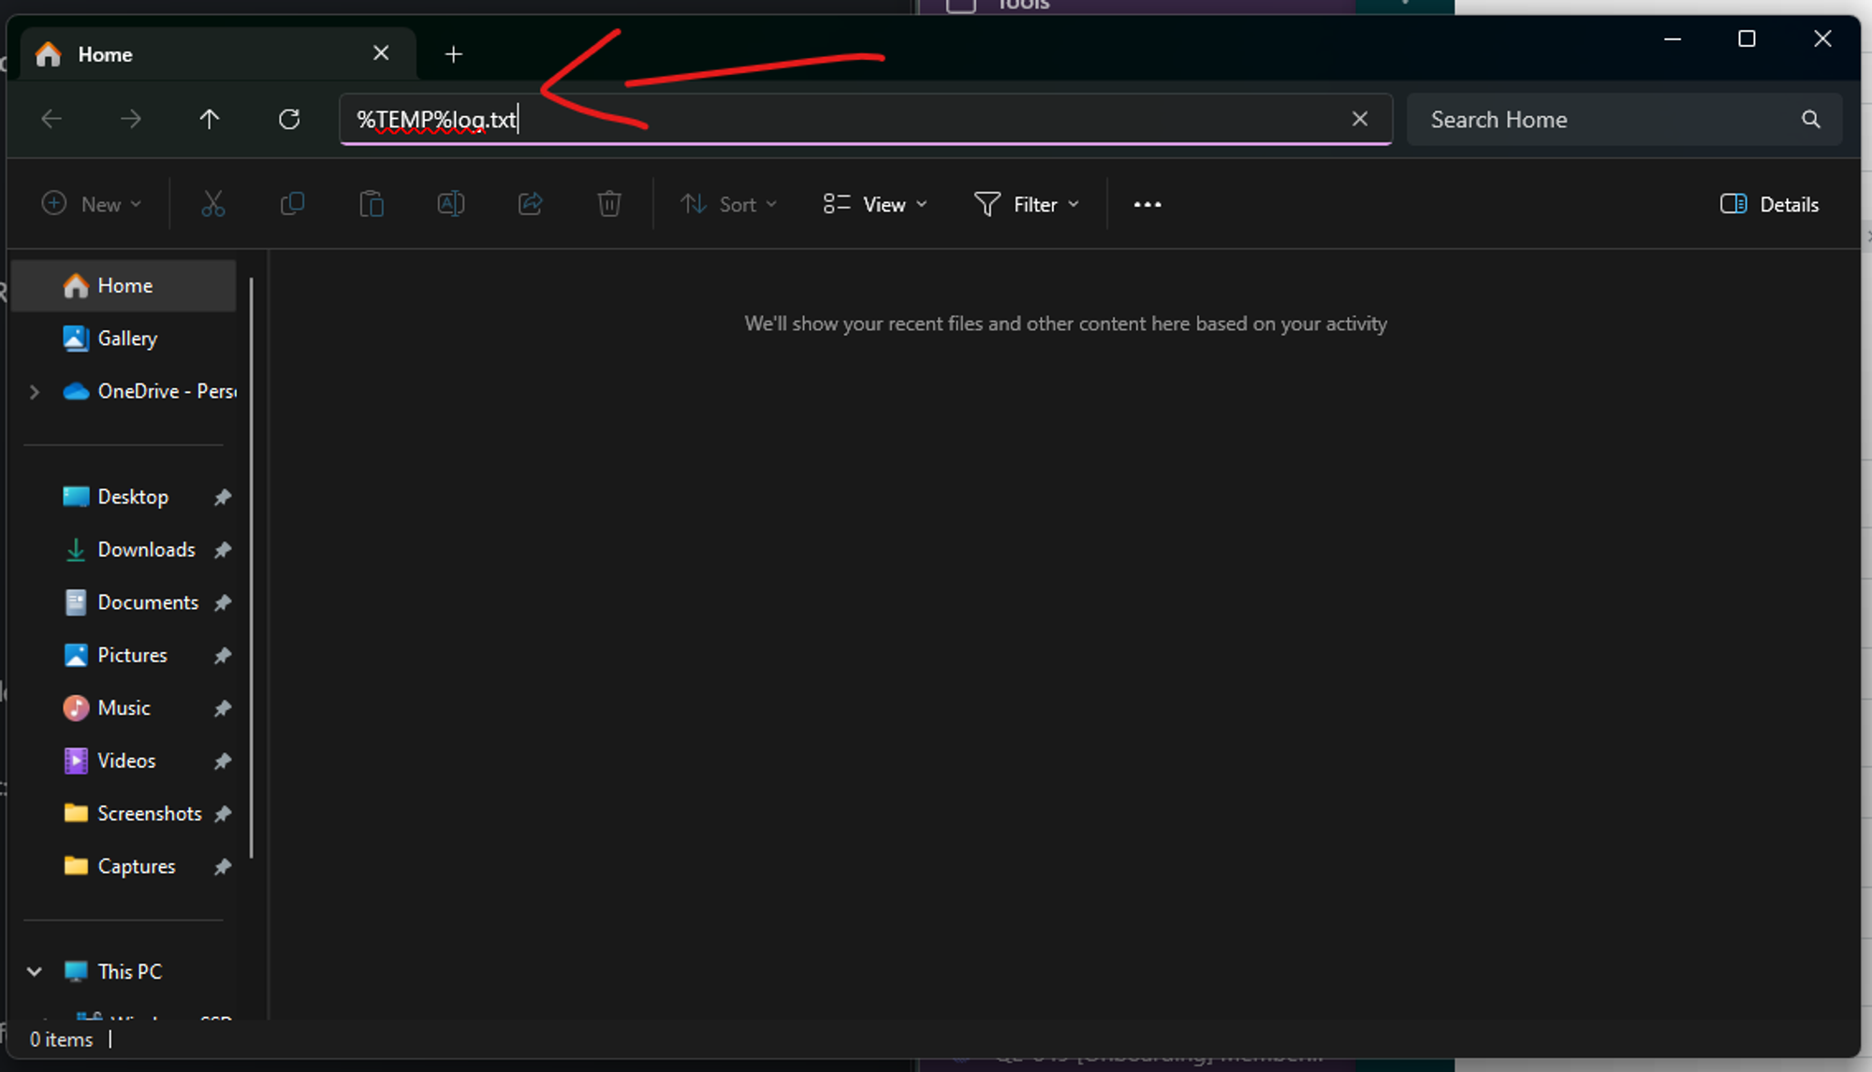The height and width of the screenshot is (1072, 1872).
Task: Refresh the current folder view
Action: [289, 119]
